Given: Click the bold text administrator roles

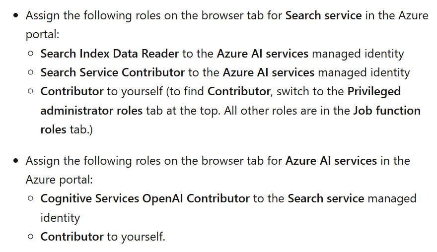Looking at the screenshot, I should tap(91, 111).
